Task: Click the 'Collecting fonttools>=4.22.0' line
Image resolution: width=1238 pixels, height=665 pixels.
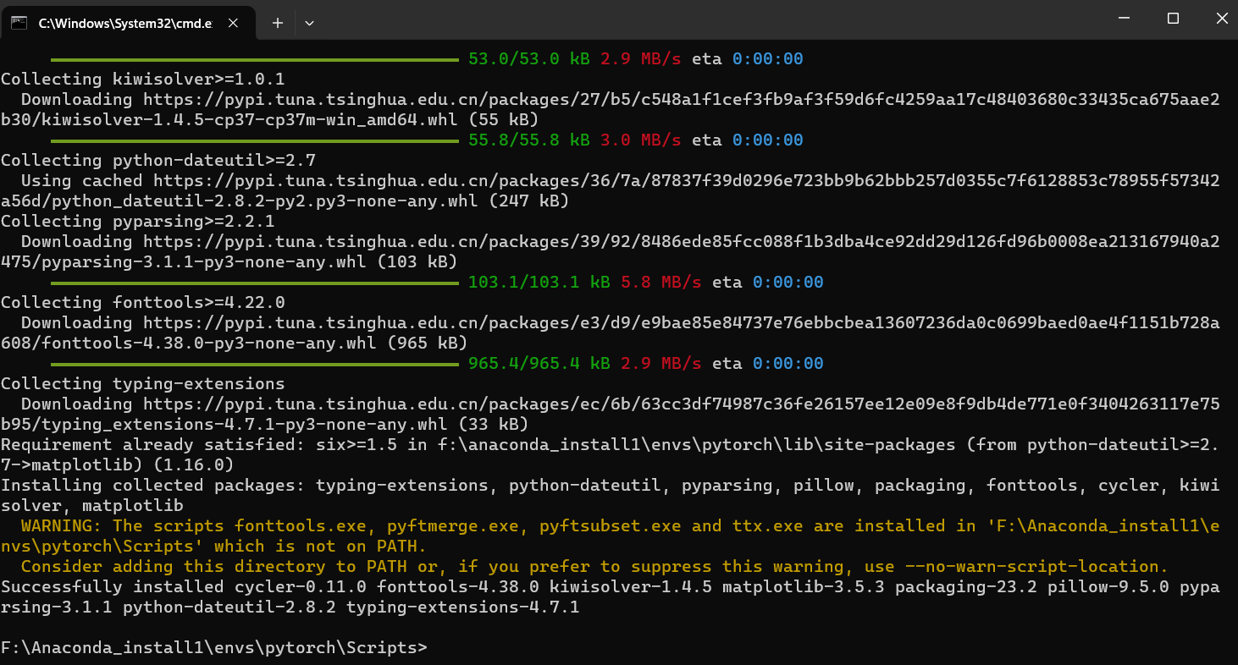Action: click(x=143, y=303)
